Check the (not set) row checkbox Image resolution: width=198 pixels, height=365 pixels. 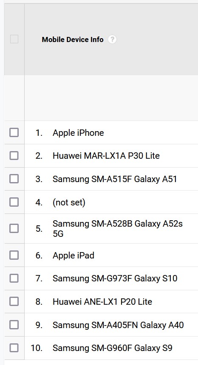pos(14,202)
